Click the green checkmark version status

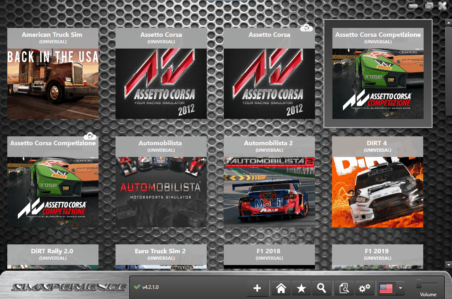pyautogui.click(x=137, y=287)
